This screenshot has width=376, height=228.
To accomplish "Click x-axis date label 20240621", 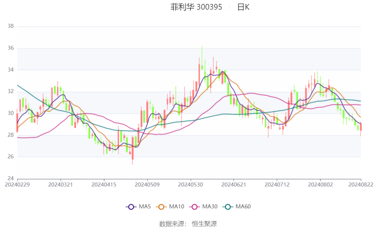I will (x=233, y=185).
